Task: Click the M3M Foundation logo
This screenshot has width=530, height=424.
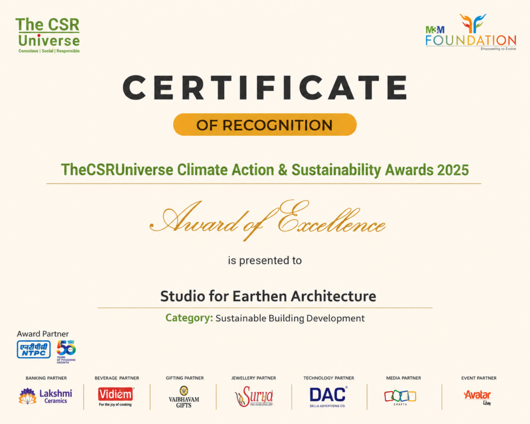Action: coord(471,33)
